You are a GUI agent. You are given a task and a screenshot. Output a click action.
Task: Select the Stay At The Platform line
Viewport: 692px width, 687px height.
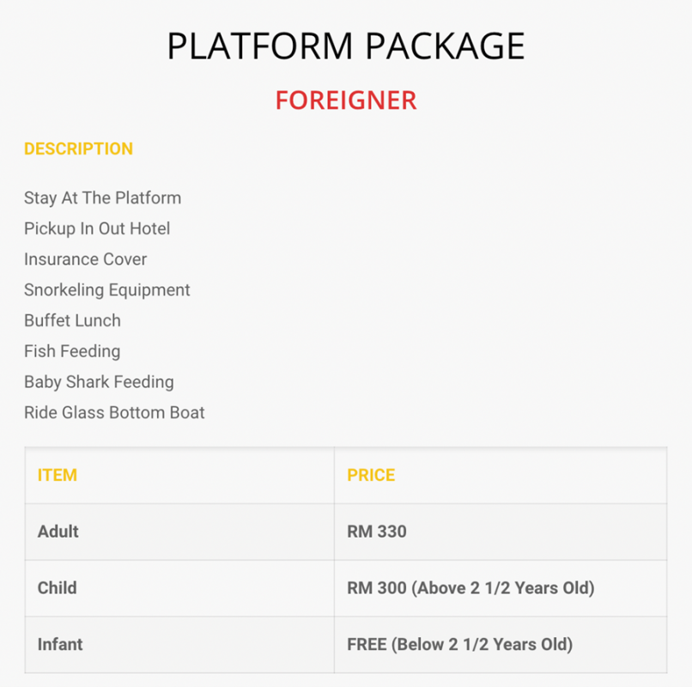(102, 198)
